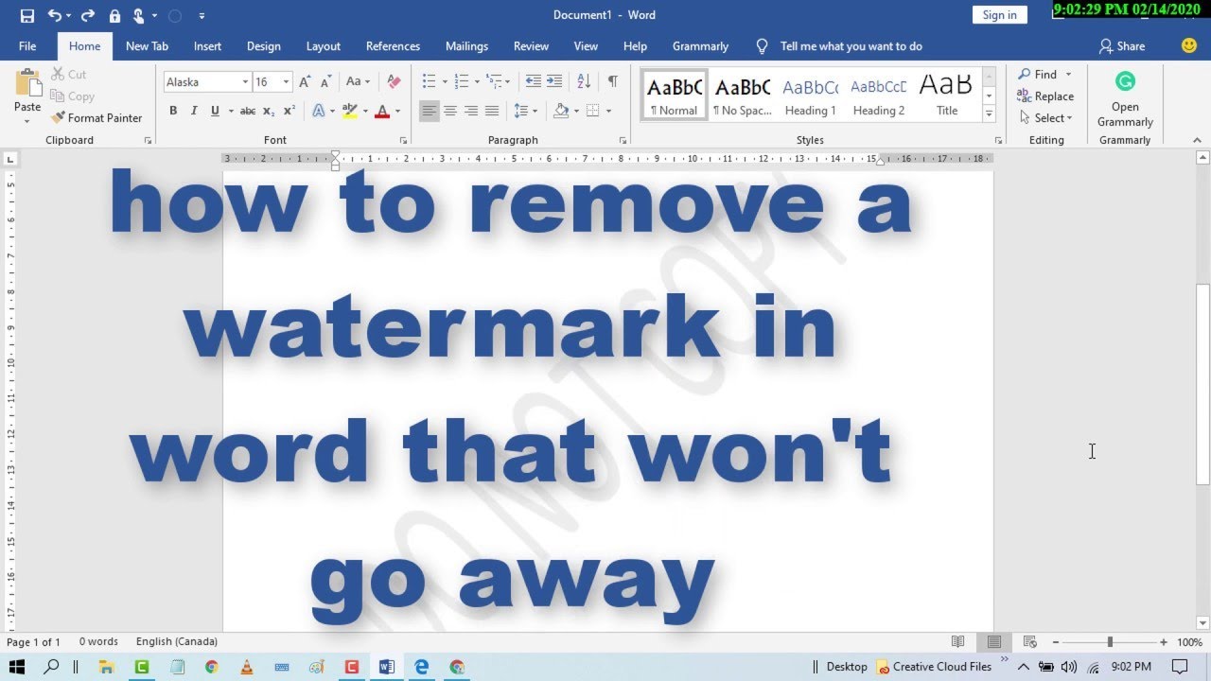Toggle Show/Hide paragraph marks

coord(613,82)
